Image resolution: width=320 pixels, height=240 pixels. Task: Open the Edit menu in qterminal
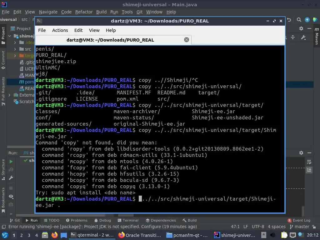pos(78,30)
